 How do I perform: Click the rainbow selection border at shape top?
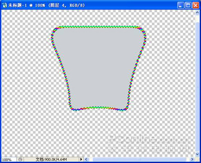click(x=98, y=27)
